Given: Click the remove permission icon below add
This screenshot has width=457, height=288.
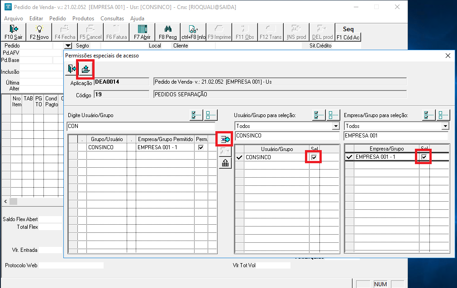Looking at the screenshot, I should pyautogui.click(x=225, y=151).
